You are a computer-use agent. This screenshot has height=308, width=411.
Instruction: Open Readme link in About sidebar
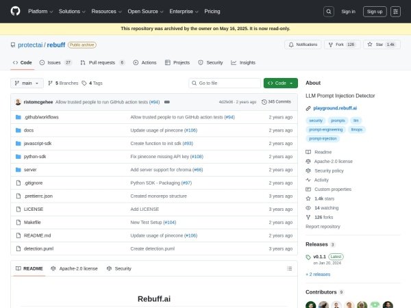319,152
